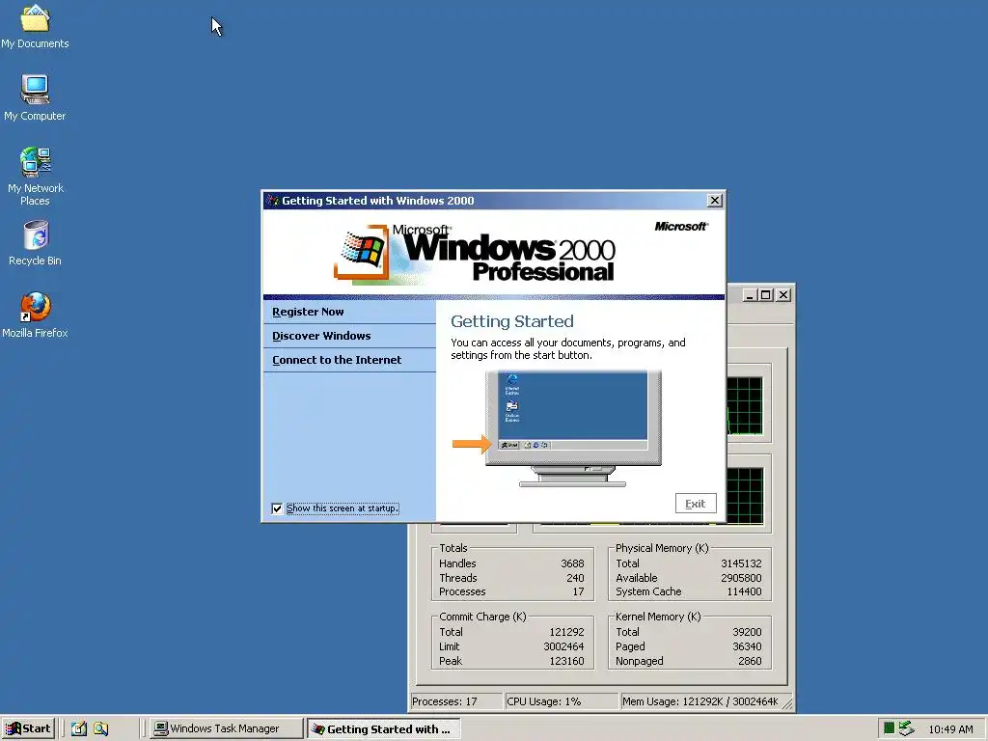Maximize the Task Manager window
The height and width of the screenshot is (741, 988).
coord(765,295)
